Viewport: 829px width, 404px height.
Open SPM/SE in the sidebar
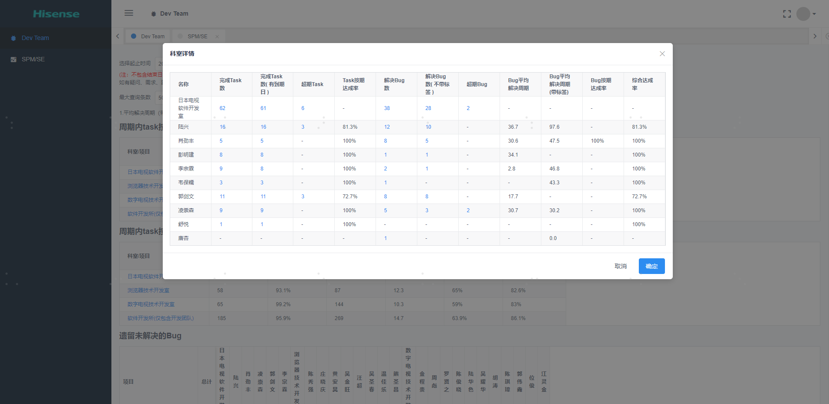(33, 59)
